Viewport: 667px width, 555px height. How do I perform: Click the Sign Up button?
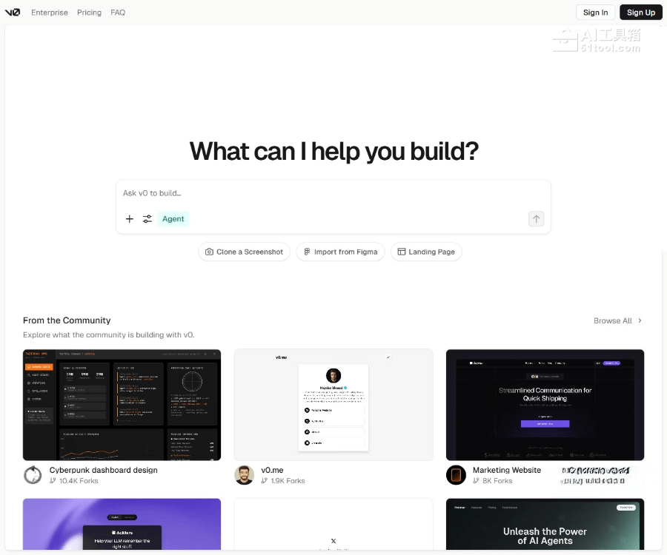pos(640,13)
